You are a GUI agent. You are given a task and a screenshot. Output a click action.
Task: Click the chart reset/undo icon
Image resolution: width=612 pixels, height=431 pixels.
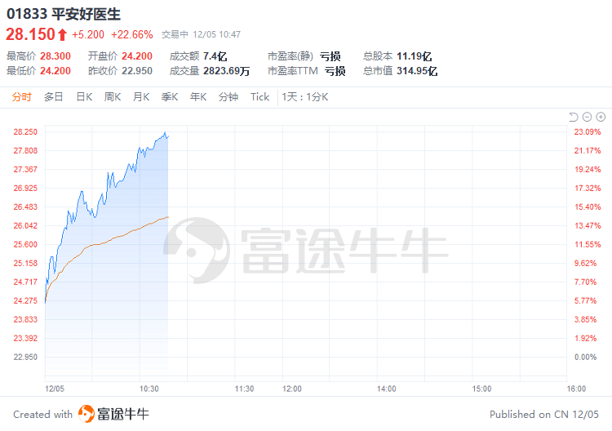[x=573, y=117]
